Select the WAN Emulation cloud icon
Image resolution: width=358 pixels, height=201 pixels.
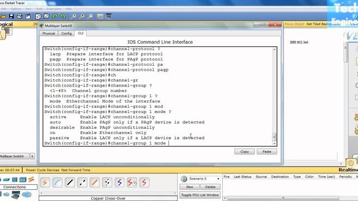pos(27,195)
